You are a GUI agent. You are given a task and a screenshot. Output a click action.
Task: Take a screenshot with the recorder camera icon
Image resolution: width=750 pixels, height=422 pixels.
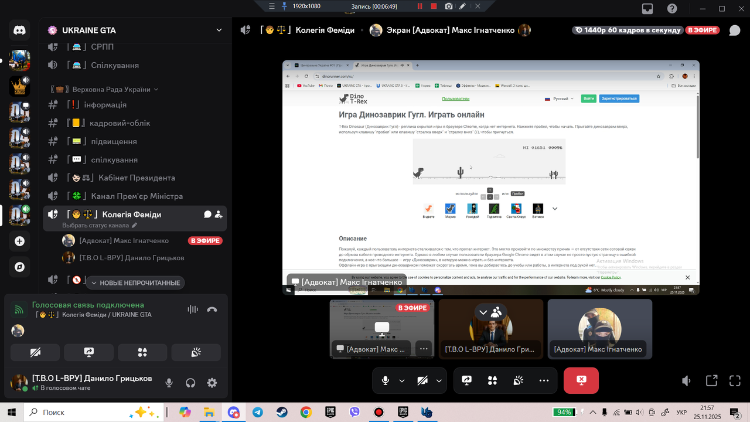pos(449,6)
